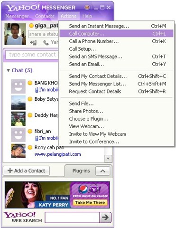The width and height of the screenshot is (176, 228).
Task: Click the phone handset call icon
Action: click(x=46, y=42)
